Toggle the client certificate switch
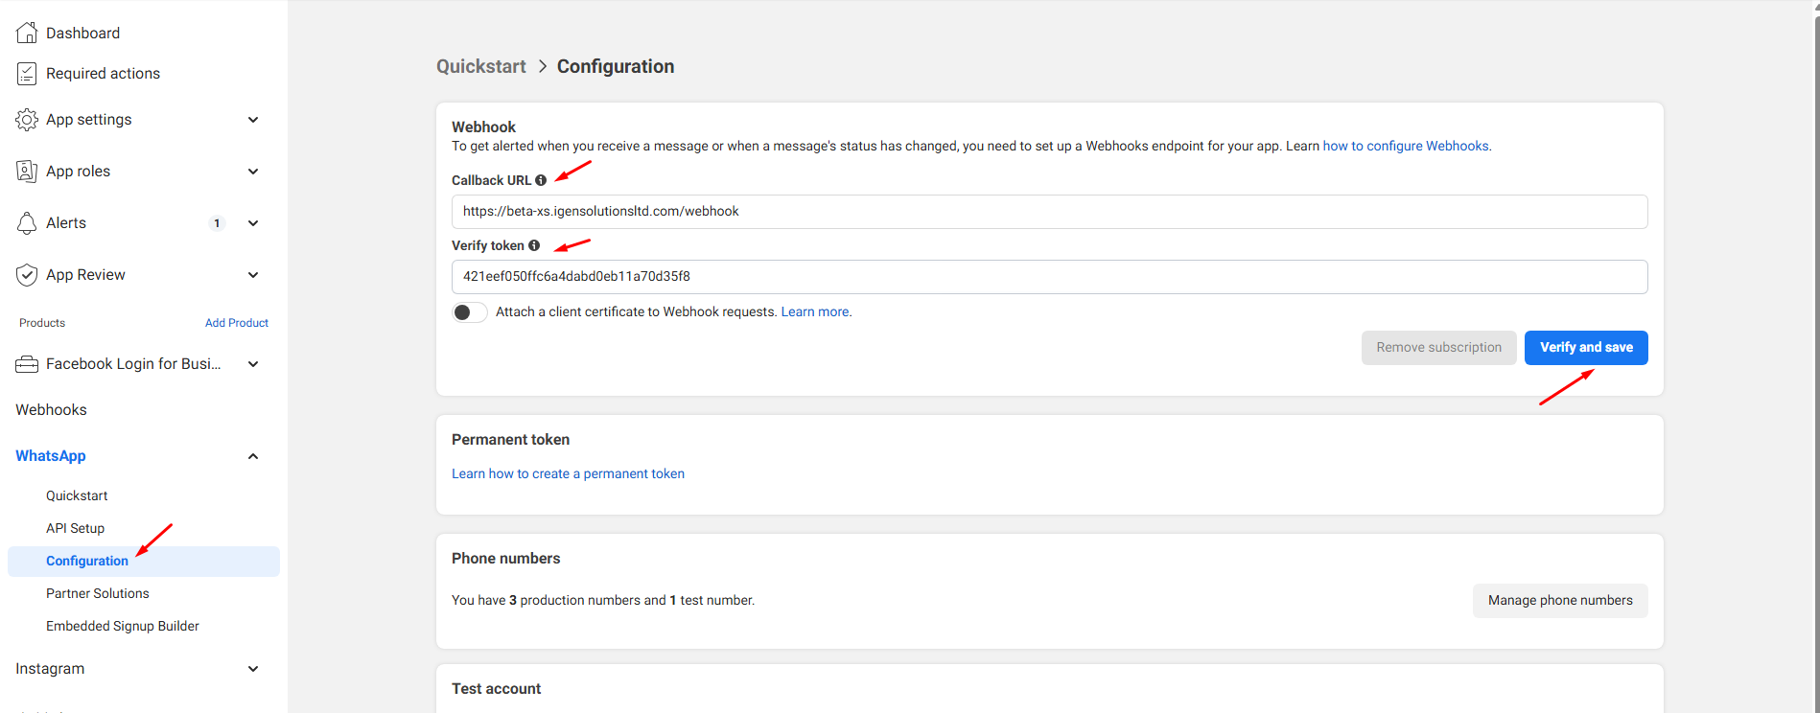This screenshot has width=1820, height=713. point(470,312)
